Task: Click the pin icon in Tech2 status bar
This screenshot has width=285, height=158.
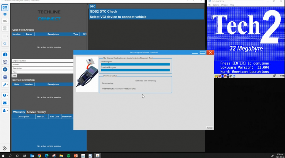Action: pos(274,76)
